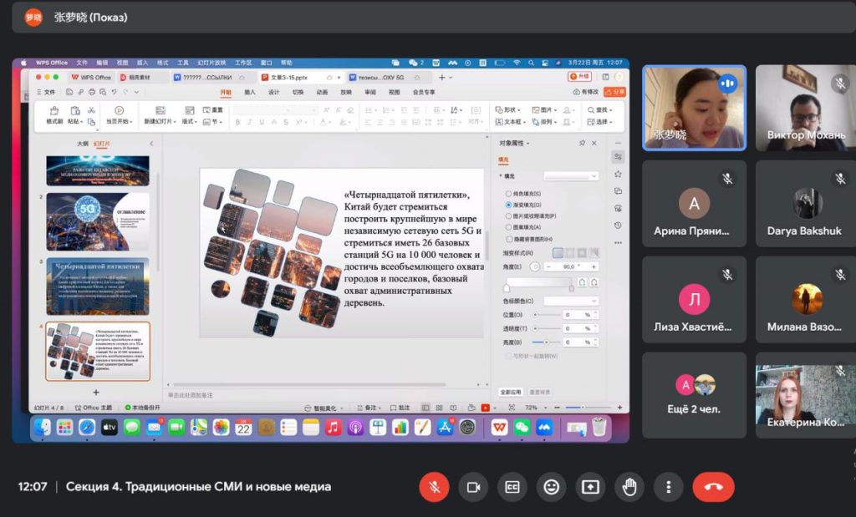Turn on the camera in the call controls
The image size is (856, 517).
473,487
